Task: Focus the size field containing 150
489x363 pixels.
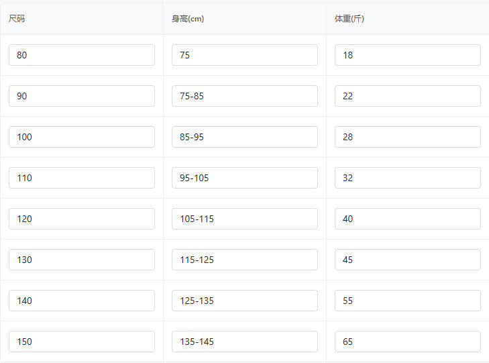Action: click(x=82, y=342)
